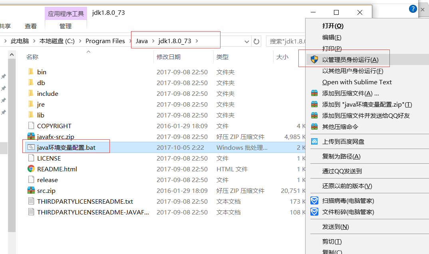The width and height of the screenshot is (429, 254).
Task: Choose 剪切(T) from the context menu
Action: (332, 242)
